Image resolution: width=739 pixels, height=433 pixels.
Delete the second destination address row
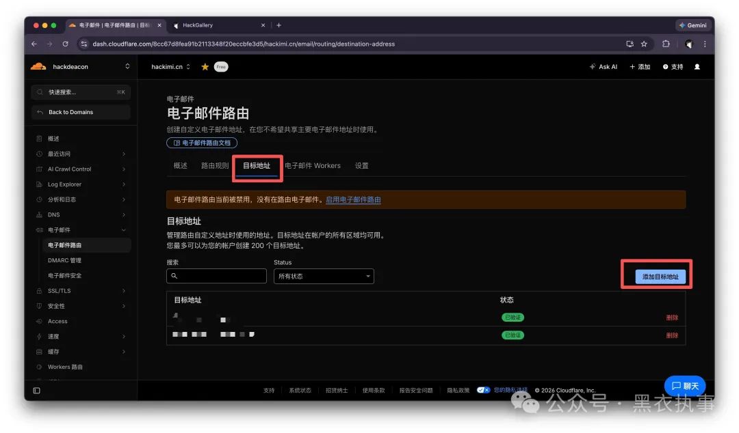(672, 335)
